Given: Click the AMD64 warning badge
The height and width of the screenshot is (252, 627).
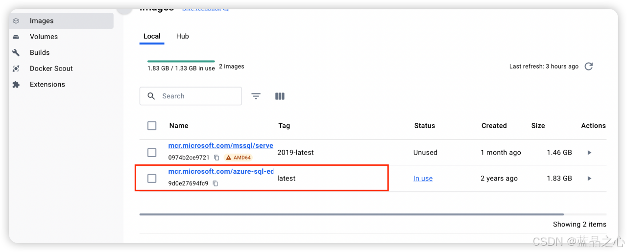Looking at the screenshot, I should (238, 158).
